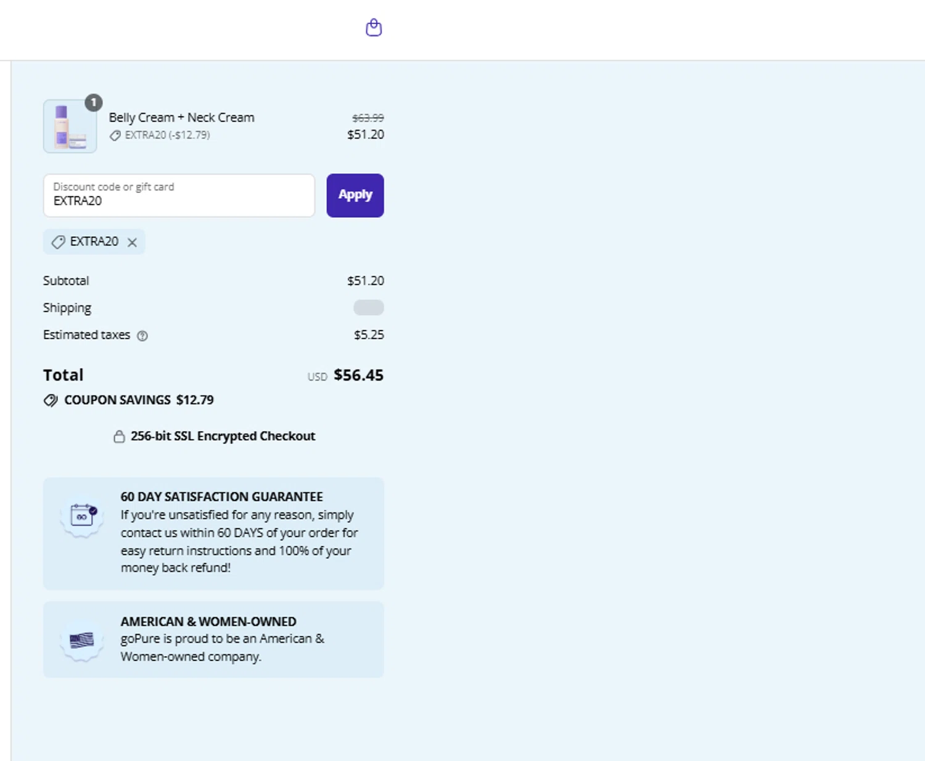Click the quantity badge on product image
The height and width of the screenshot is (761, 925).
(94, 102)
